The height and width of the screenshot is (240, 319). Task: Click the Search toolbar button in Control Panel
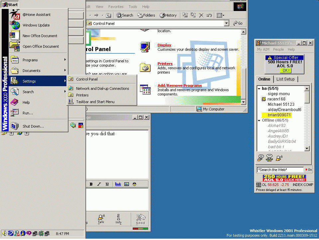pyautogui.click(x=125, y=15)
